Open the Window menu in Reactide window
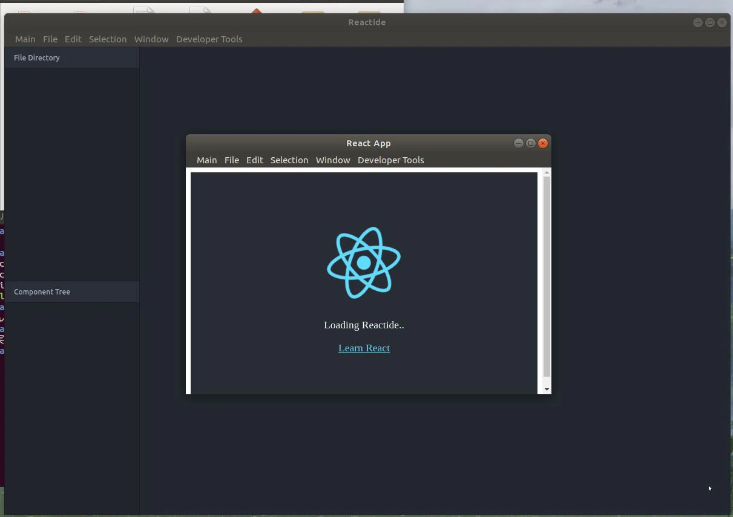Viewport: 733px width, 517px height. coord(151,39)
